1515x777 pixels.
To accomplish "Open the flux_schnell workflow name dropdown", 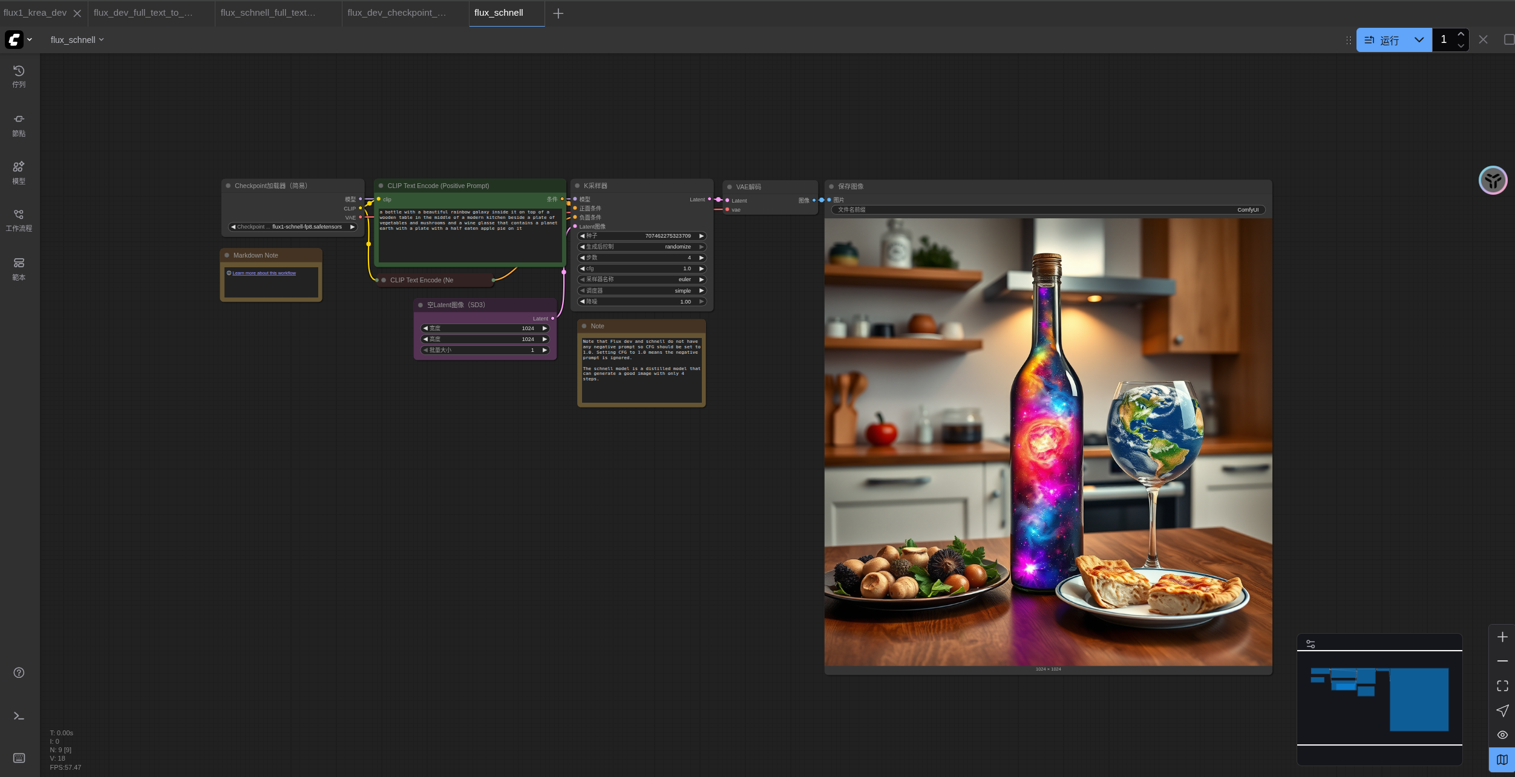I will coord(77,40).
